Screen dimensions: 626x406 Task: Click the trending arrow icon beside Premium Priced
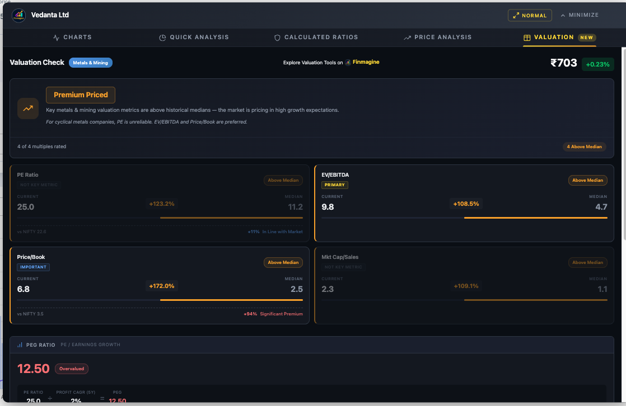click(28, 108)
